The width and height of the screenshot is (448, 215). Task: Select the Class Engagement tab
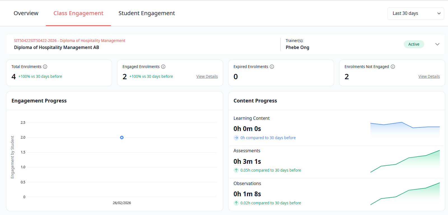click(78, 13)
